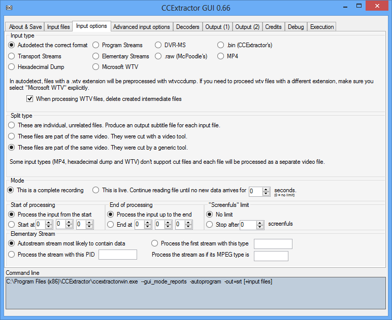Screen dimensions: 392x320
Task: Go to the Credits tab
Action: 273,27
